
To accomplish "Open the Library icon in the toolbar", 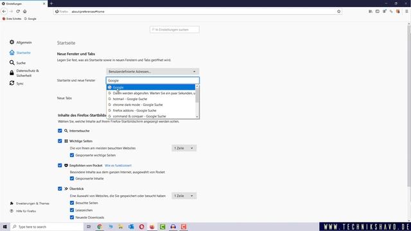I will [371, 12].
